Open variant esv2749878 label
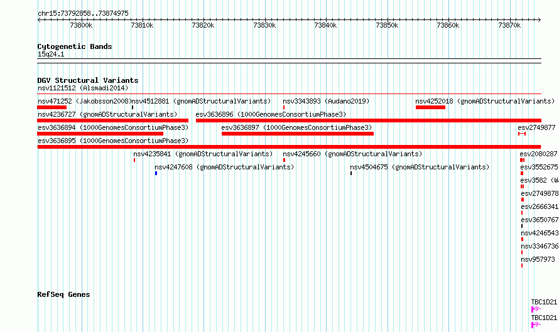This screenshot has width=559, height=332. (x=540, y=193)
